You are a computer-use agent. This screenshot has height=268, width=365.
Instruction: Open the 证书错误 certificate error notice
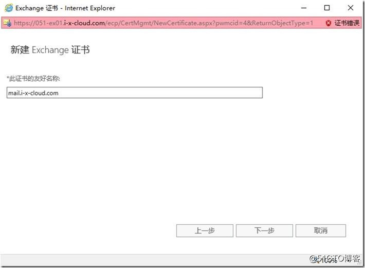coord(346,23)
